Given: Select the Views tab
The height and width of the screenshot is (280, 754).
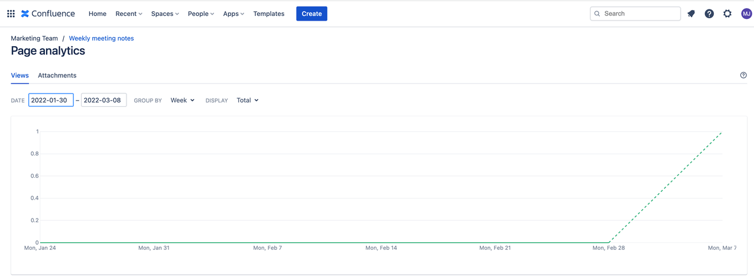Looking at the screenshot, I should 19,76.
